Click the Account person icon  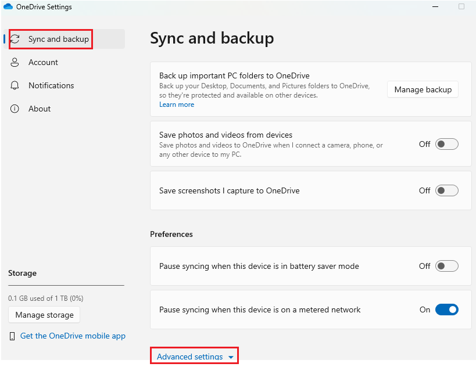15,62
